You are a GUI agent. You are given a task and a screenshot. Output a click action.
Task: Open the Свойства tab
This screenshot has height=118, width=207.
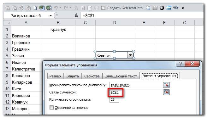[92, 76]
